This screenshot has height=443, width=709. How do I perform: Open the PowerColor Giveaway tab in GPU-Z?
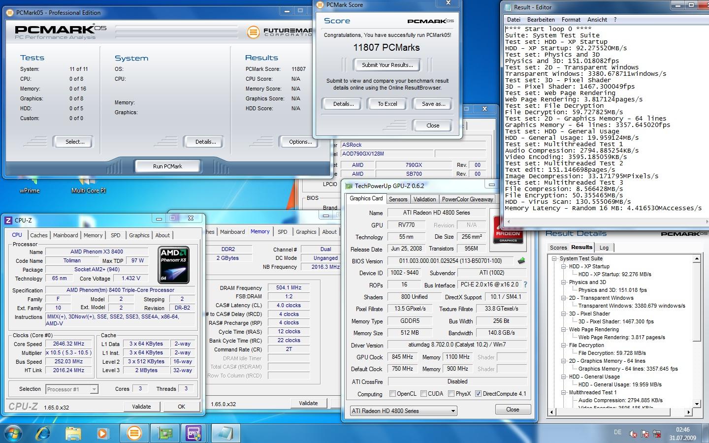click(467, 199)
